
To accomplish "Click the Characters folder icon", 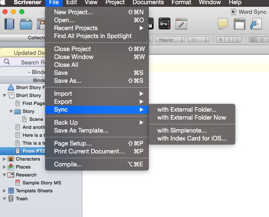I will tap(11, 159).
